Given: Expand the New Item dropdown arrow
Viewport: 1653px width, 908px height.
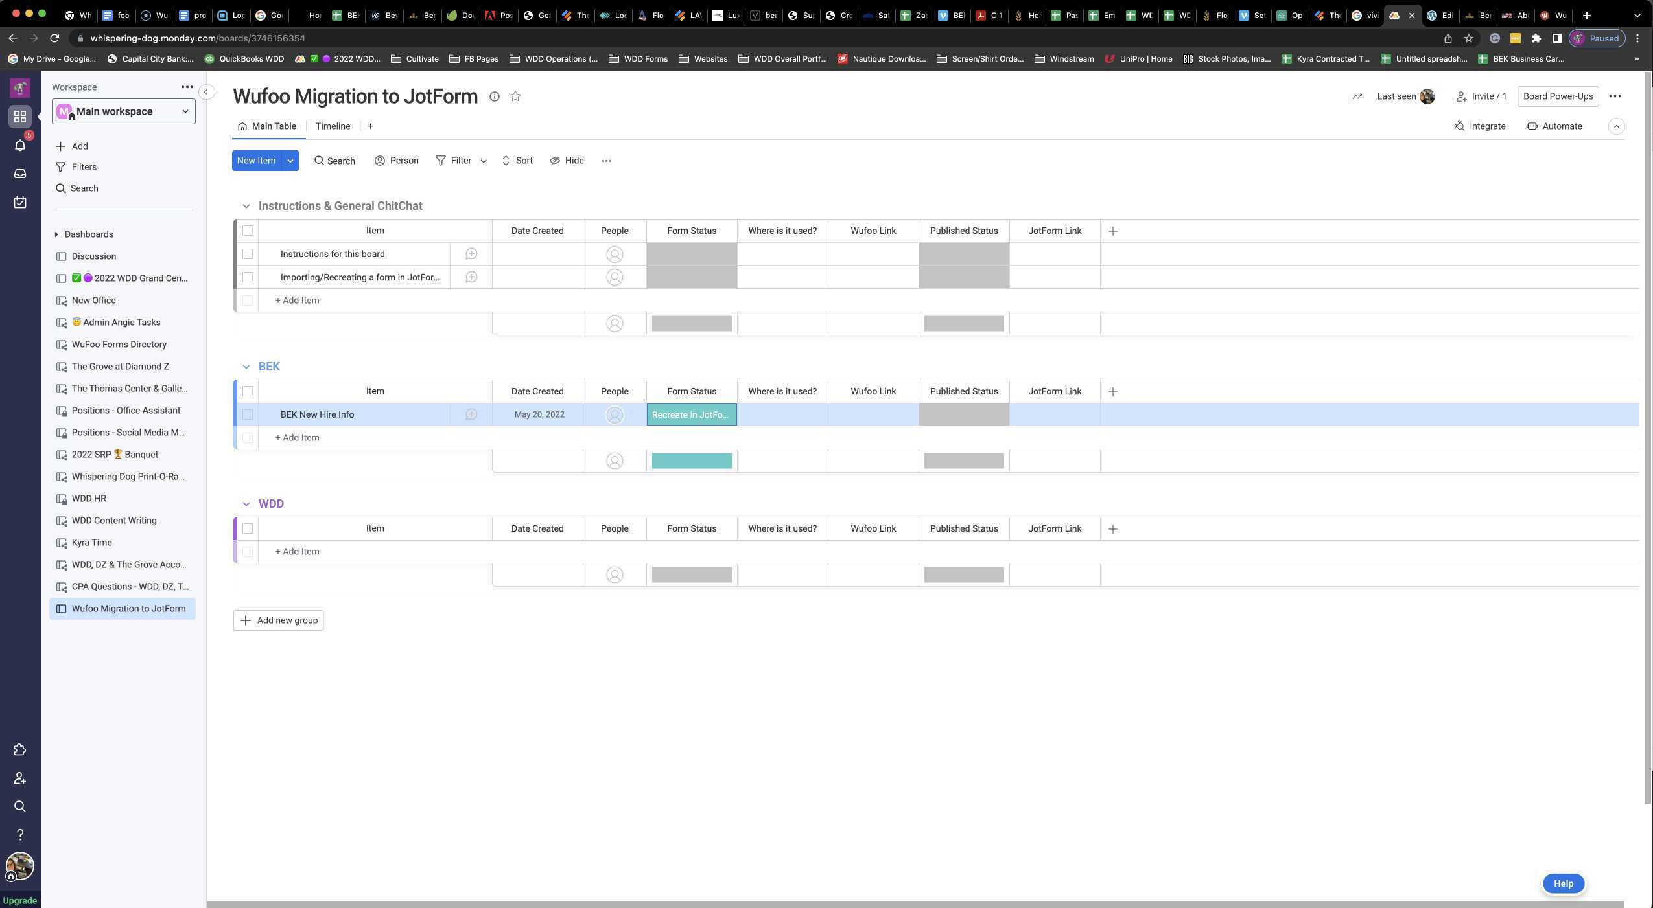Looking at the screenshot, I should pos(290,160).
